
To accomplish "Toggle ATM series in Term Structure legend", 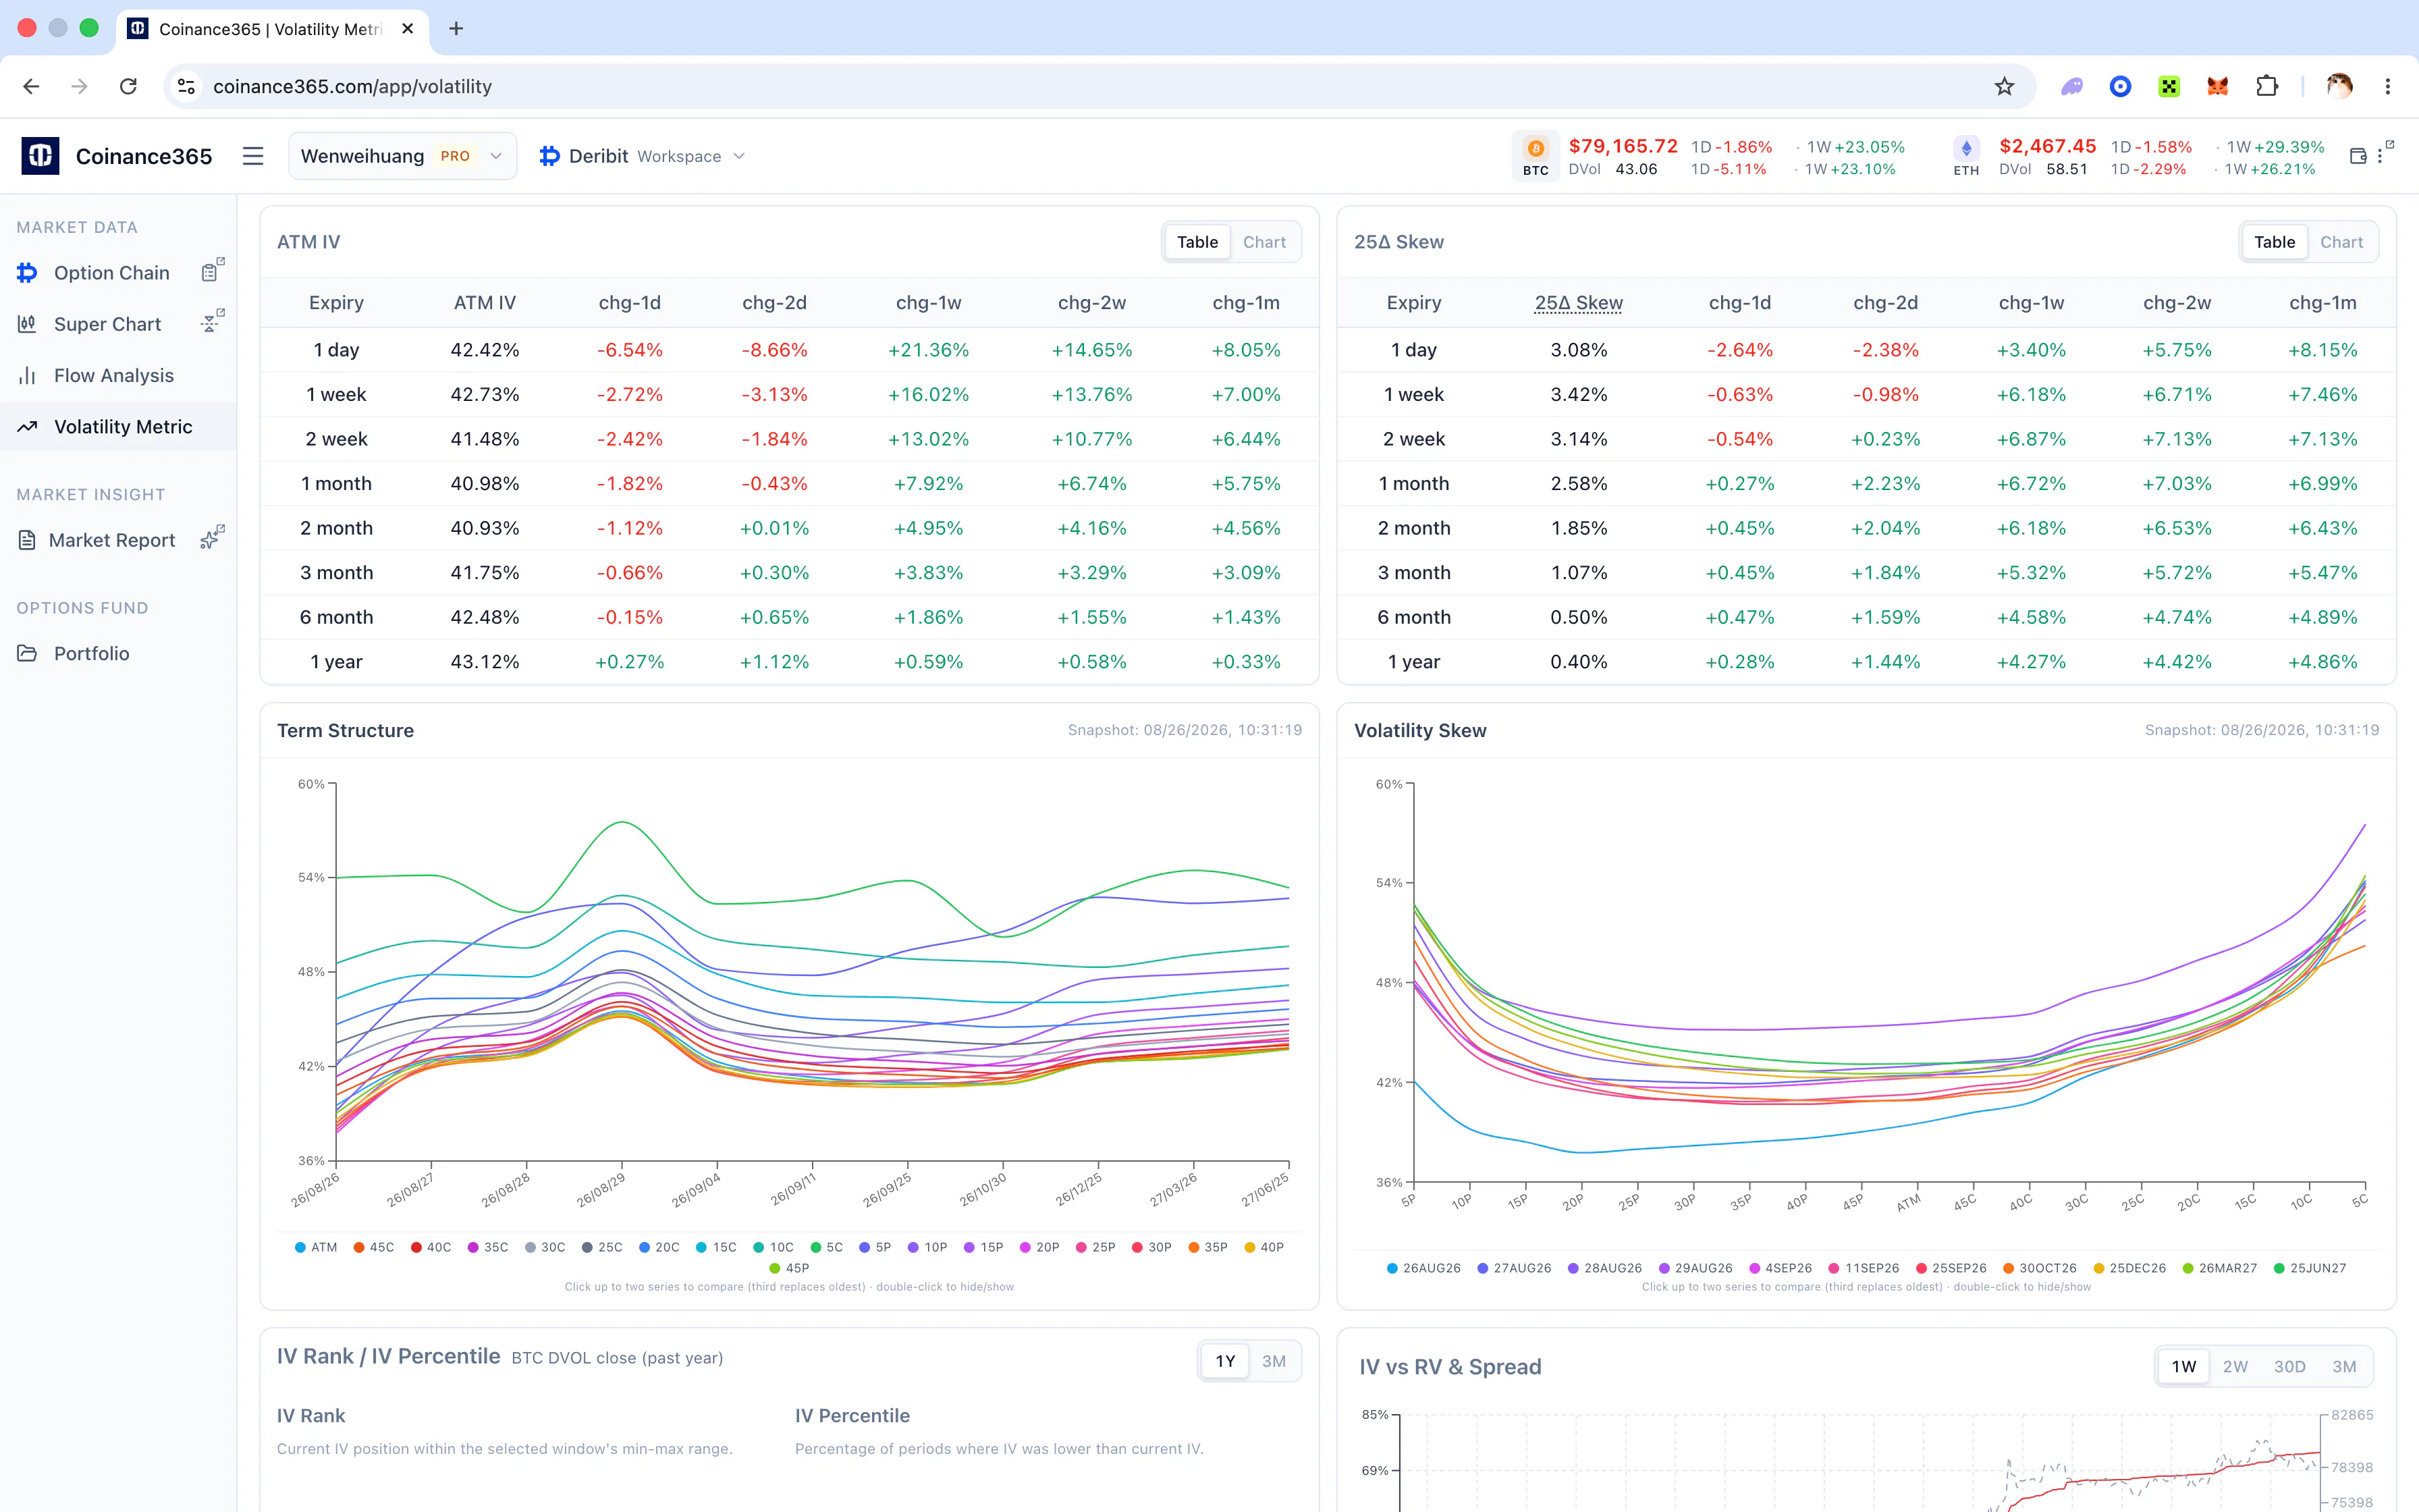I will (x=316, y=1247).
